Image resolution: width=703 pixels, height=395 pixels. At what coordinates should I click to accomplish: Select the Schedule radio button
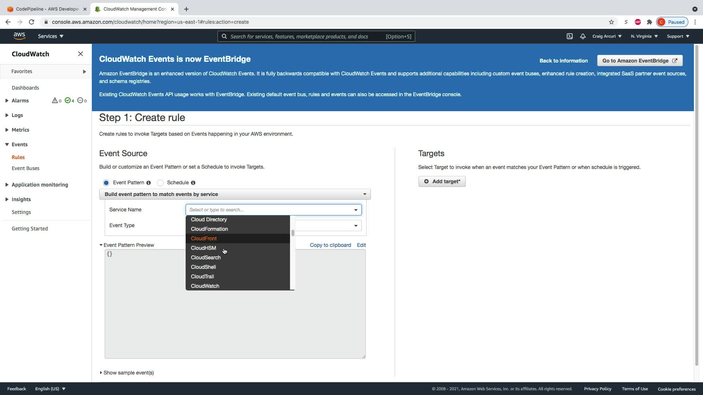pyautogui.click(x=160, y=183)
